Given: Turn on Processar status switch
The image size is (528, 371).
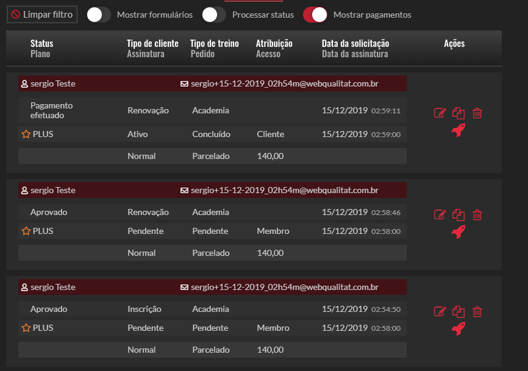Looking at the screenshot, I should (x=214, y=15).
